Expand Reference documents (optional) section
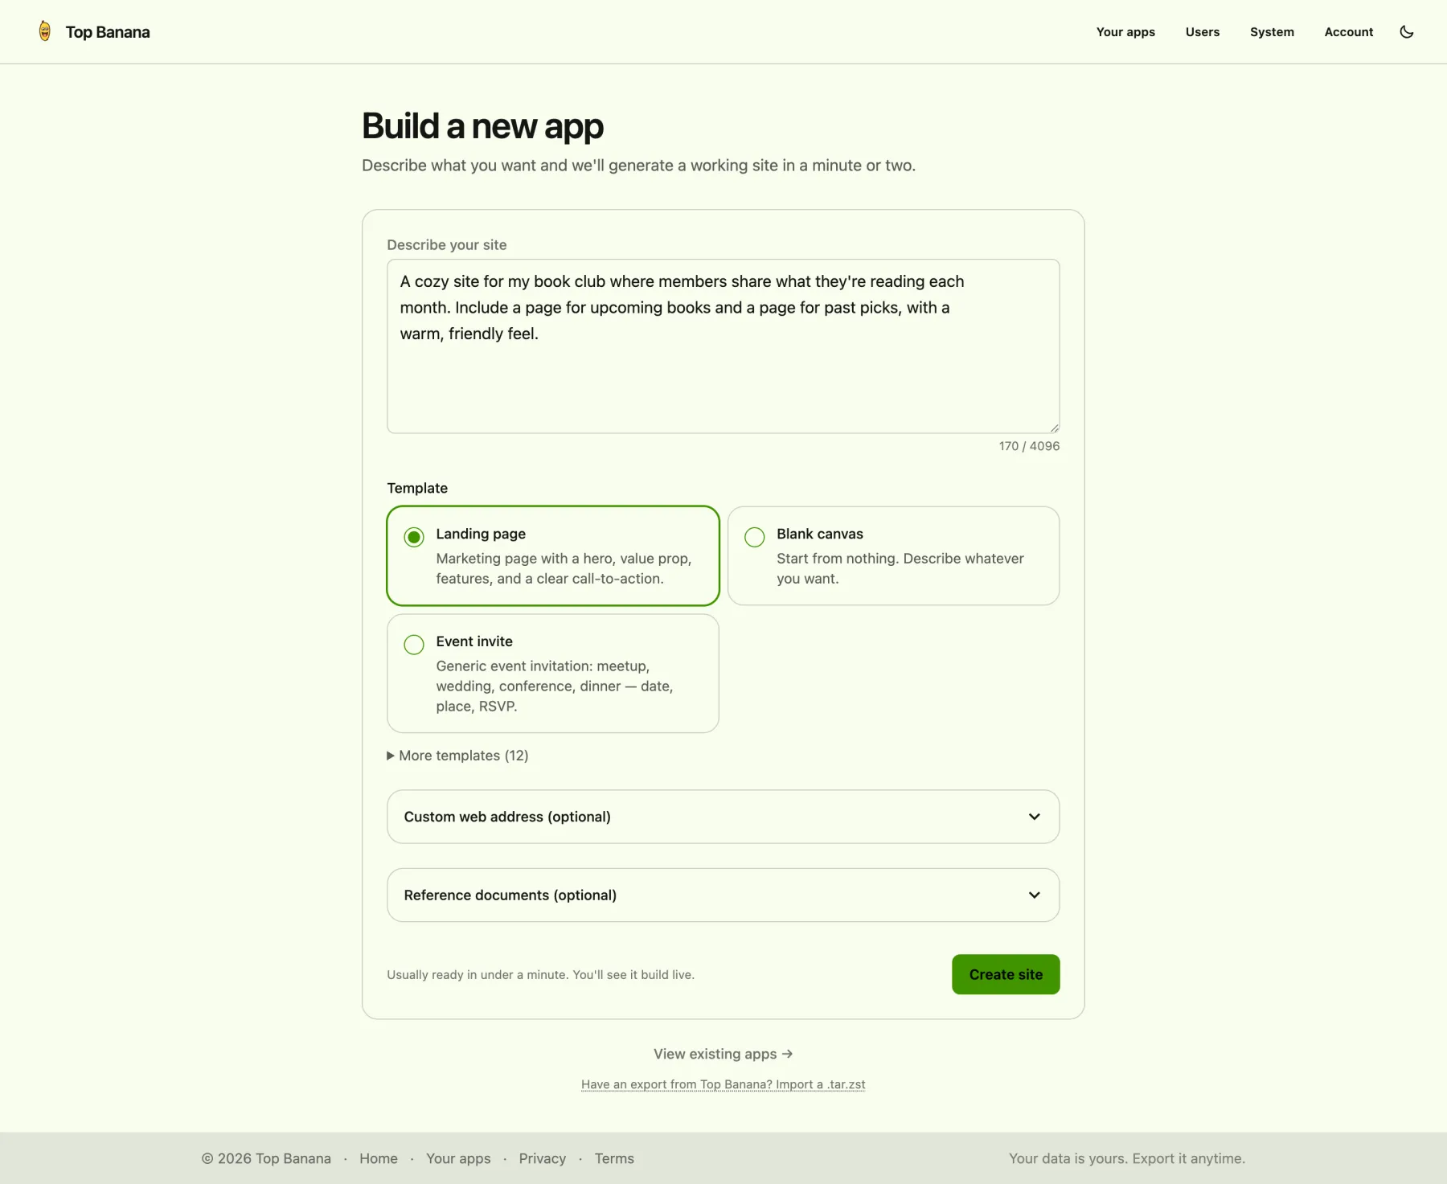Viewport: 1447px width, 1184px height. pyautogui.click(x=723, y=895)
